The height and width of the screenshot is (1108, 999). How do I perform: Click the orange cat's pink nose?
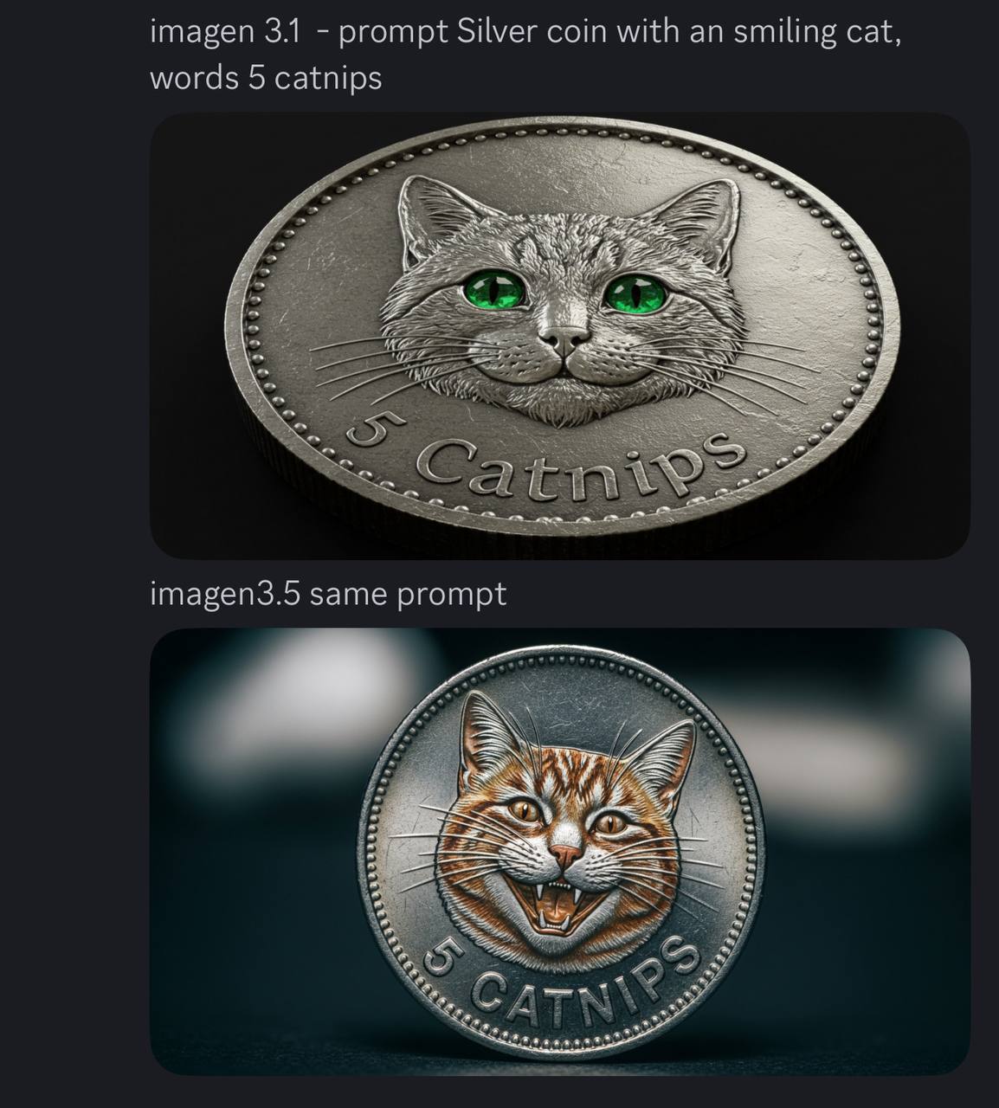coord(566,856)
